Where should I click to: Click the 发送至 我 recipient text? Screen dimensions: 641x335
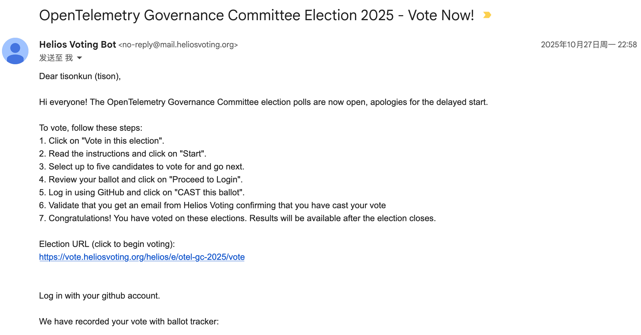pos(56,58)
